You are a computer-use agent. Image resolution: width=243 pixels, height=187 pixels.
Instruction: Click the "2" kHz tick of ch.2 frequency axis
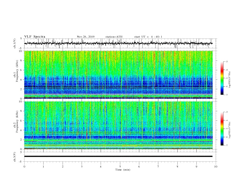pyautogui.click(x=21, y=140)
